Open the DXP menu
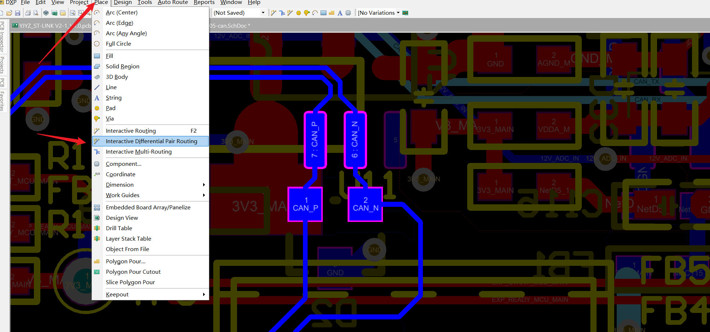The height and width of the screenshot is (332, 710). click(11, 3)
